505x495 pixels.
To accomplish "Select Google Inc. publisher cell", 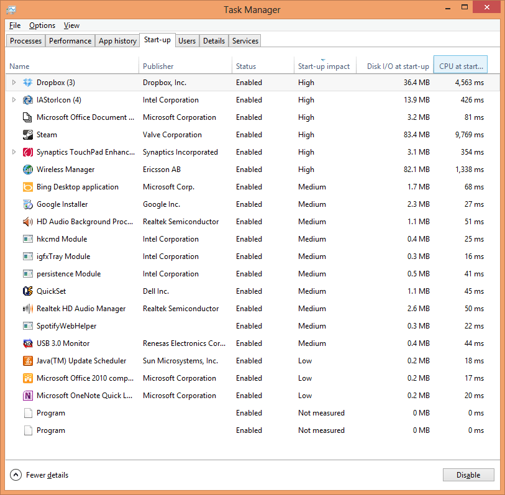I will coord(162,204).
